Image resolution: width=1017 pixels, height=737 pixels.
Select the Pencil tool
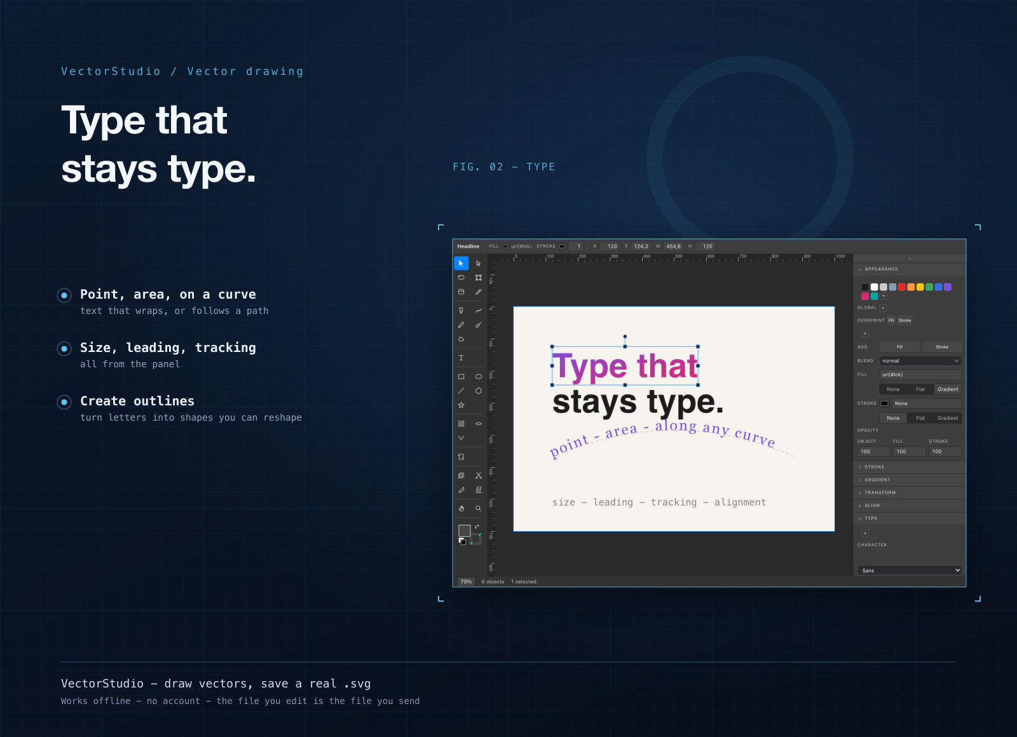(x=461, y=325)
